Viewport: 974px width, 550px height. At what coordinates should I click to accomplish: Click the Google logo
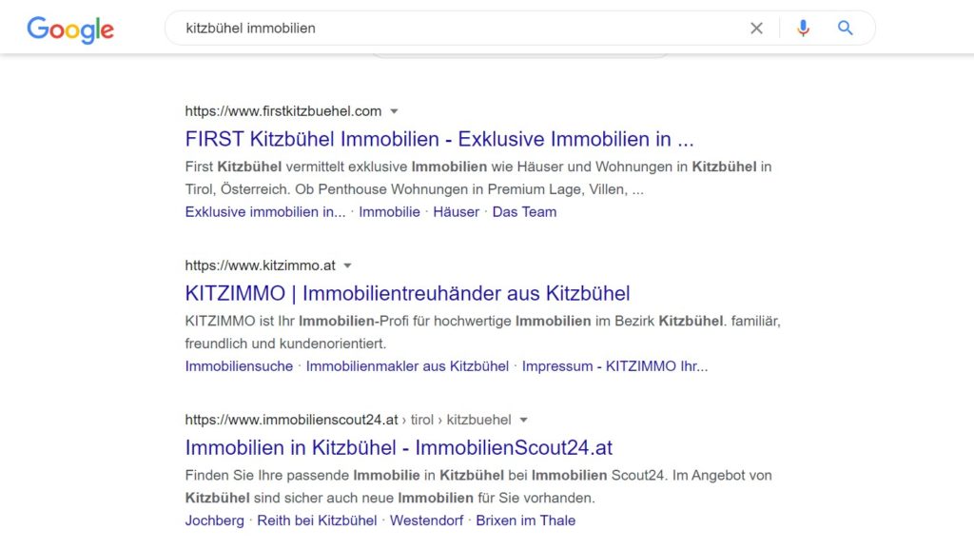tap(70, 29)
